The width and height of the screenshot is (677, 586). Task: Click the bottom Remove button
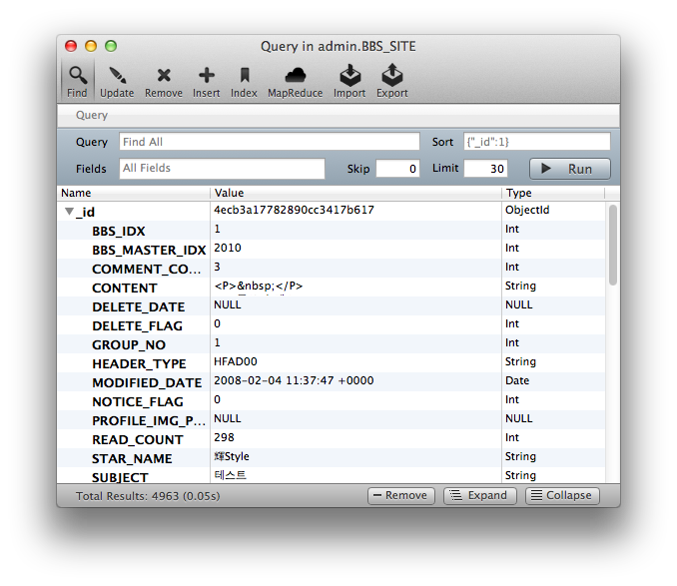401,496
